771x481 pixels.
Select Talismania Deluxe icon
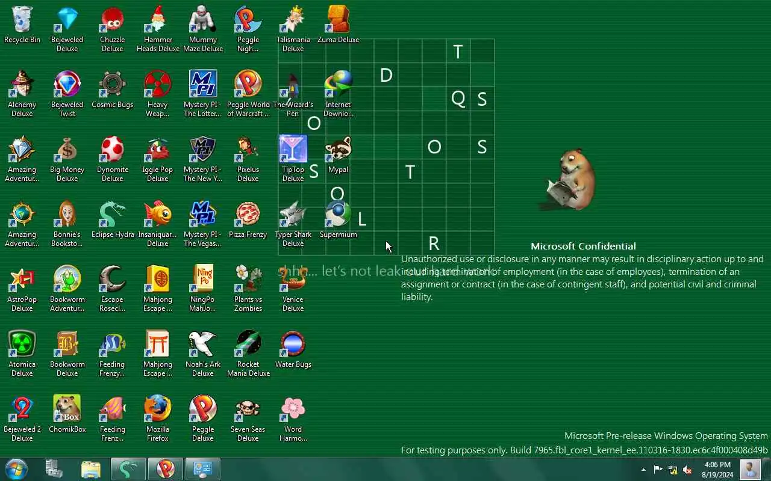coord(293,29)
